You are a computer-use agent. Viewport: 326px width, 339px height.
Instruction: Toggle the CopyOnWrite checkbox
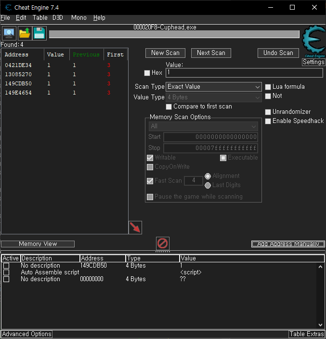(x=150, y=167)
